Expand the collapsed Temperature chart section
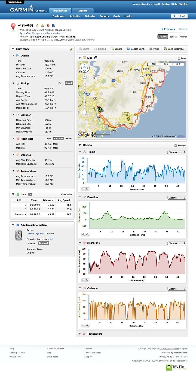Screen dimensions: 196x382 pos(80,334)
